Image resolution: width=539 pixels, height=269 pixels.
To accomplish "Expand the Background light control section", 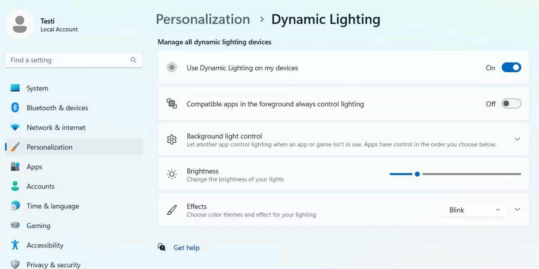I will coord(517,139).
